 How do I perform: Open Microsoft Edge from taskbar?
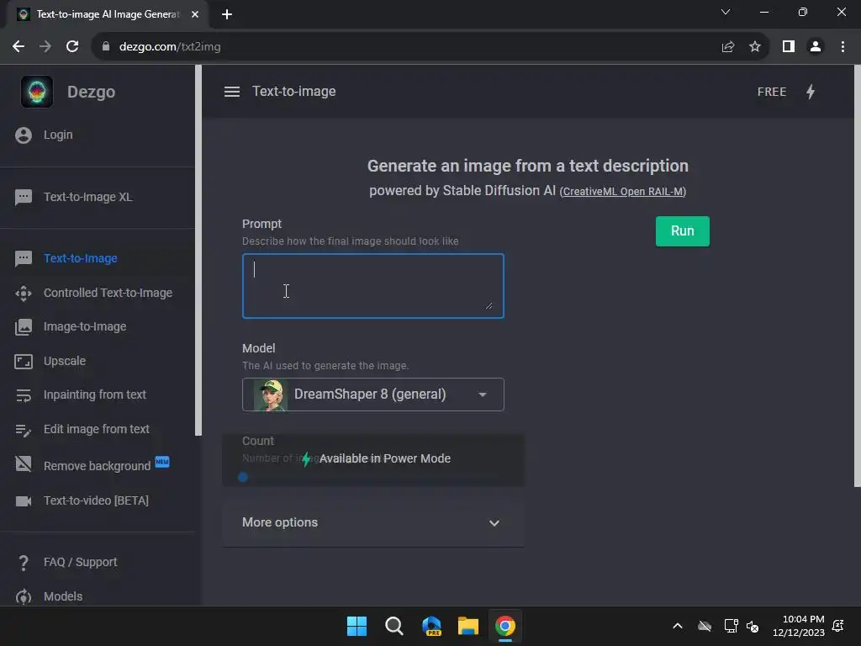click(x=431, y=626)
